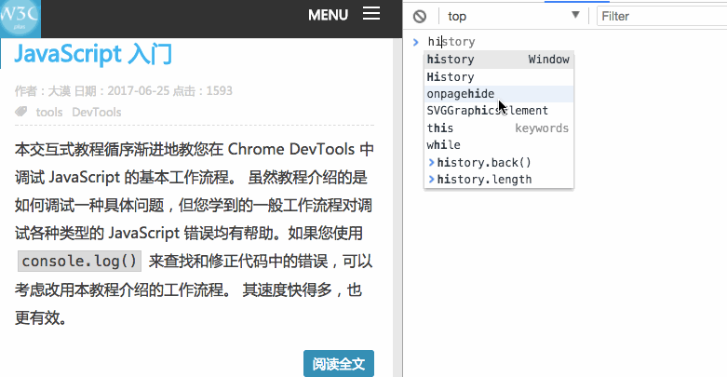This screenshot has height=377, width=727.
Task: Select the while suggestion
Action: point(499,145)
